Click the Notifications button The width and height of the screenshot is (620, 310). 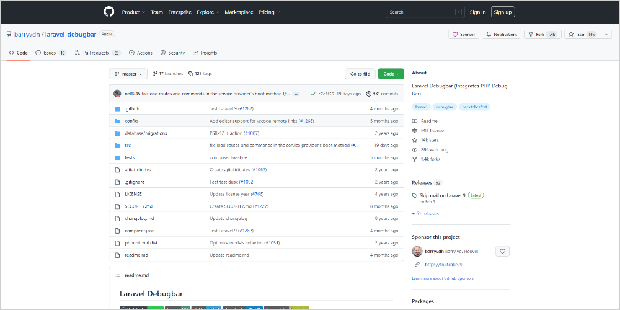click(x=502, y=34)
